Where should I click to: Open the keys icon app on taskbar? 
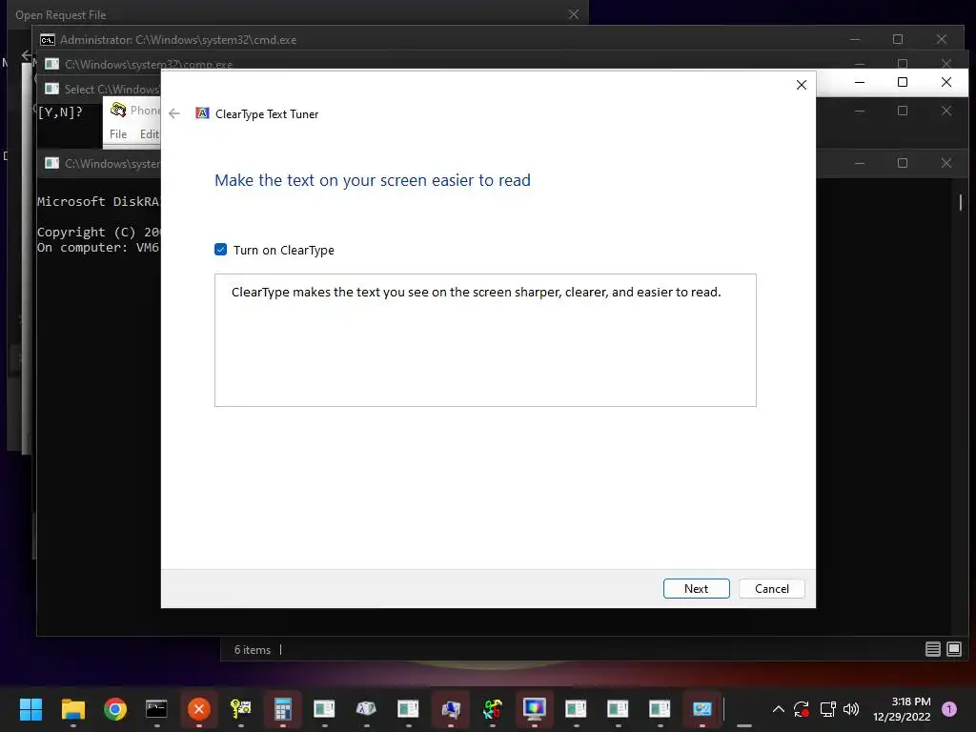pos(241,709)
